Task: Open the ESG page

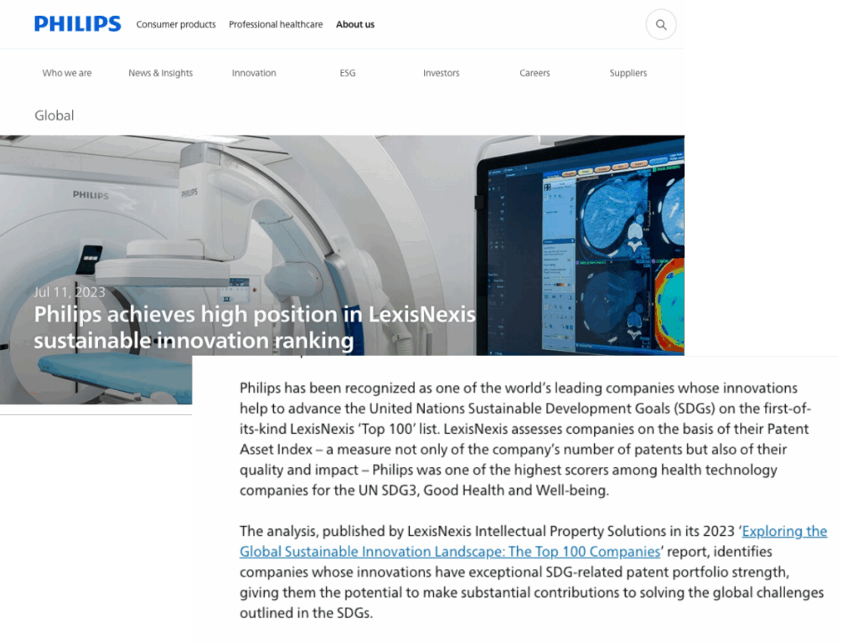Action: (x=347, y=73)
